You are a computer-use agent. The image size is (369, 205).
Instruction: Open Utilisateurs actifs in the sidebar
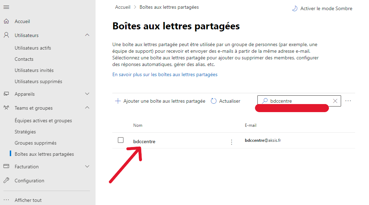[x=33, y=48]
